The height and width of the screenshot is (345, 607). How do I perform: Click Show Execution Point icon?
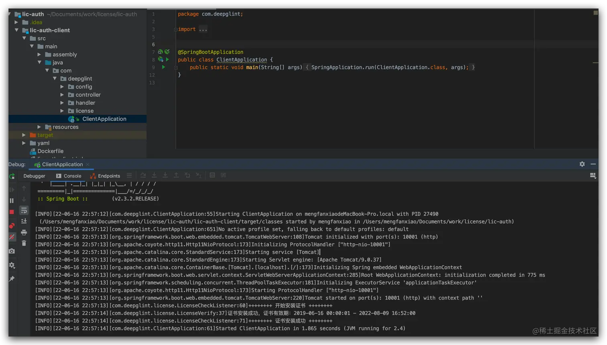pos(129,175)
